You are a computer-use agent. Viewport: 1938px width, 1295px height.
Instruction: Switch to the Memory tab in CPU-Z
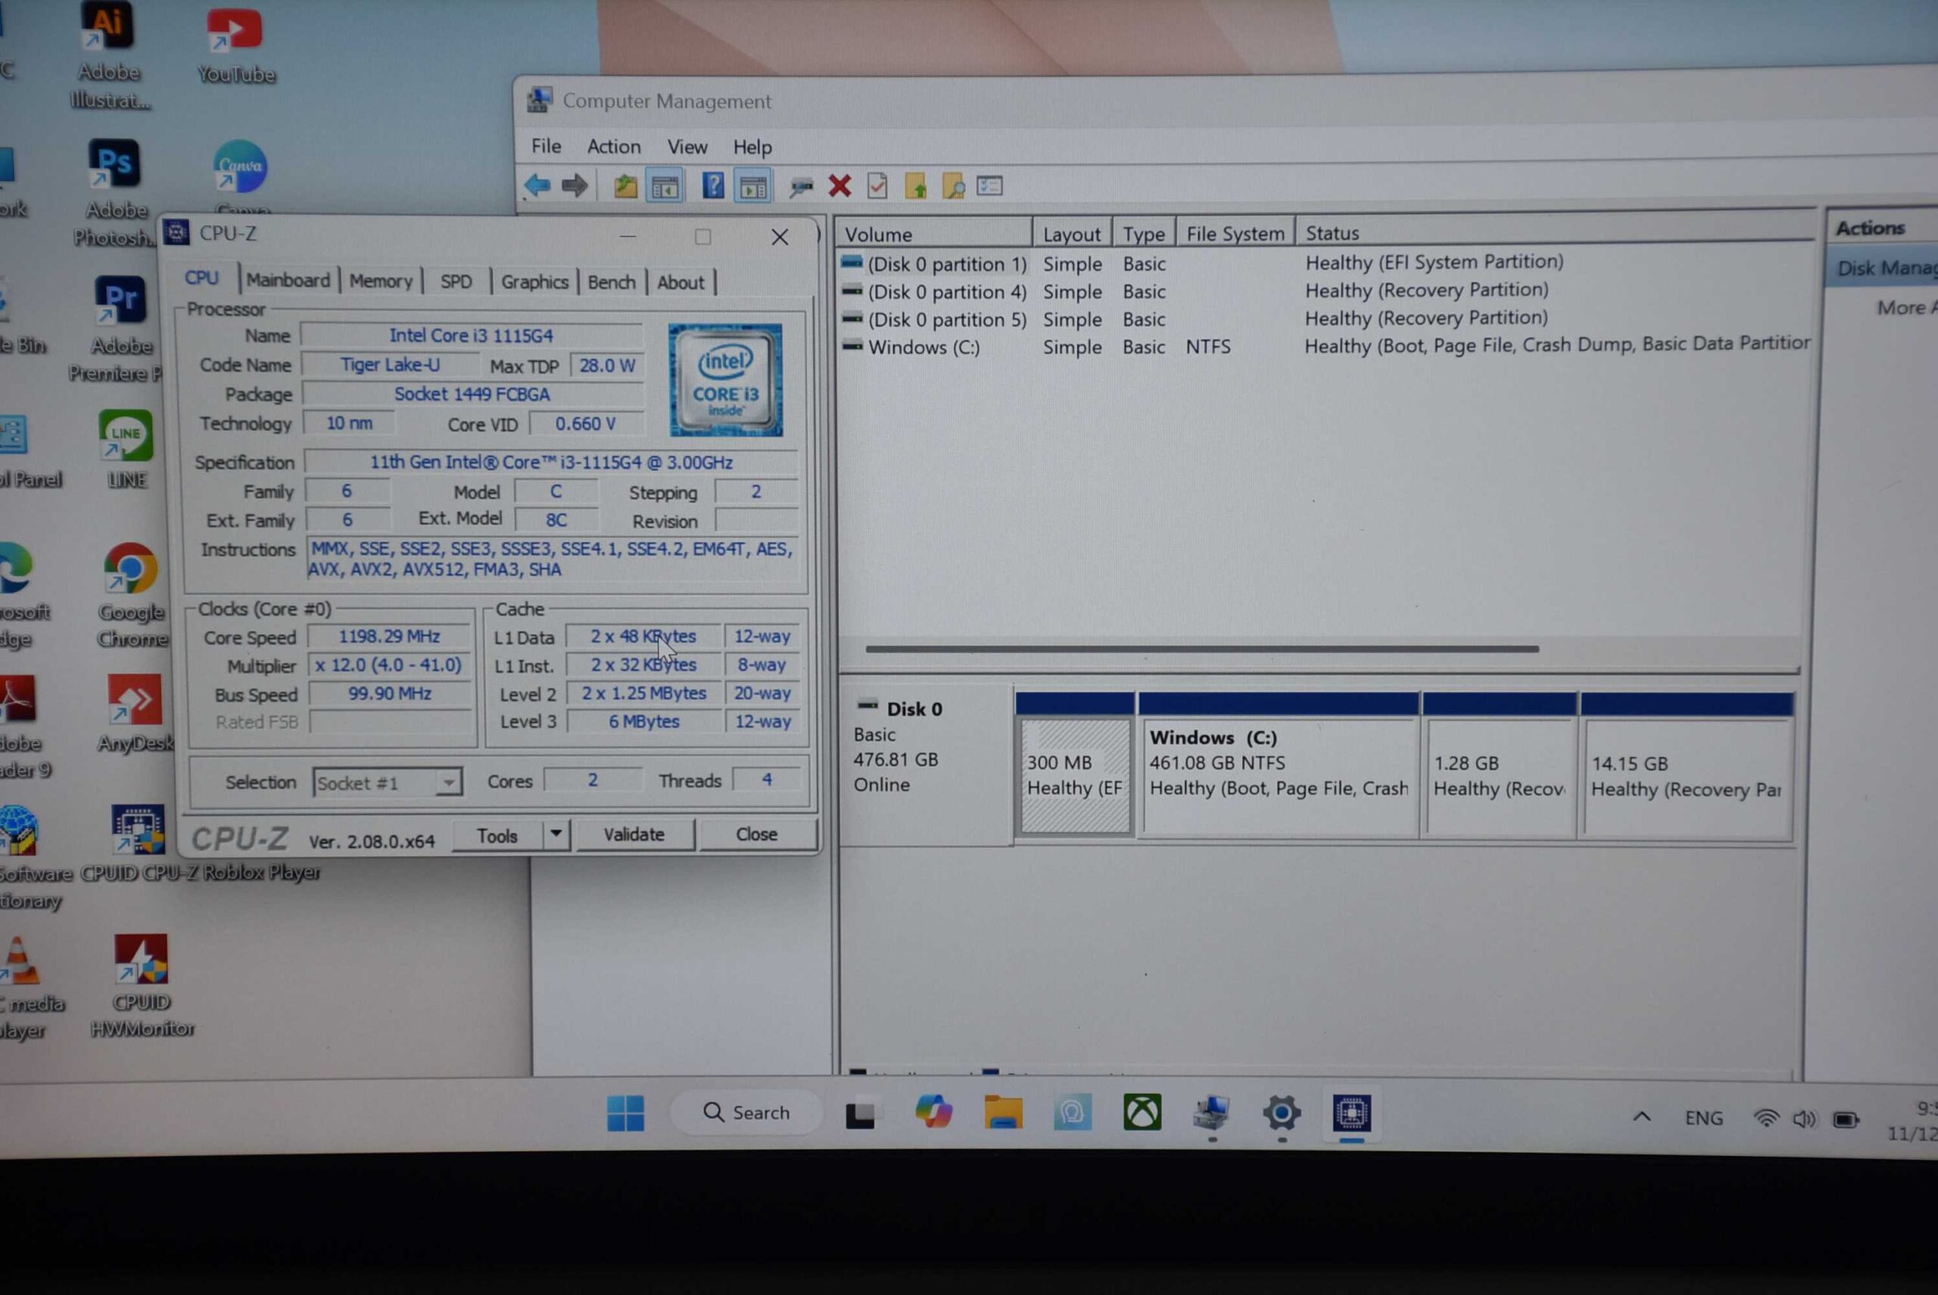pos(380,282)
